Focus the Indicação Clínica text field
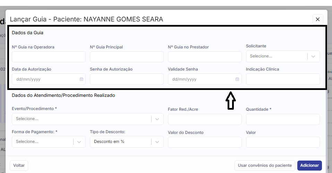The width and height of the screenshot is (332, 173). (x=283, y=79)
